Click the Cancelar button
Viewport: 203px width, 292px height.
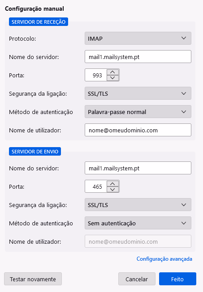tap(137, 279)
